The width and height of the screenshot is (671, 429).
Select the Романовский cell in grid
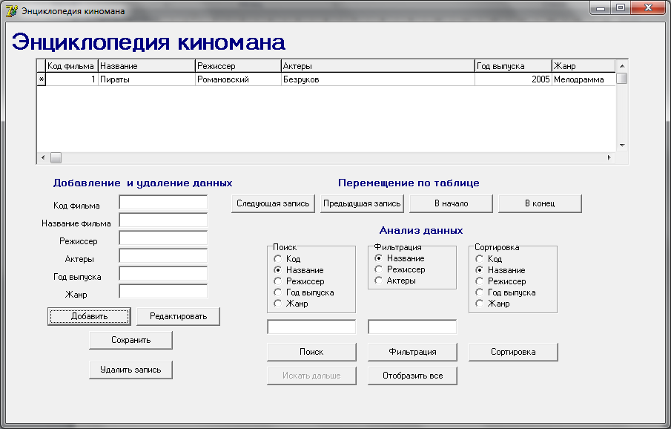[x=238, y=79]
